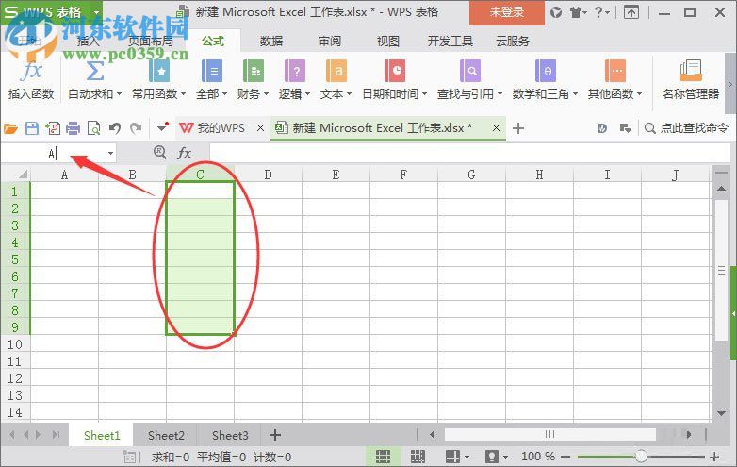The height and width of the screenshot is (467, 737).
Task: Open Logical functions (逻辑) icon
Action: pos(295,71)
